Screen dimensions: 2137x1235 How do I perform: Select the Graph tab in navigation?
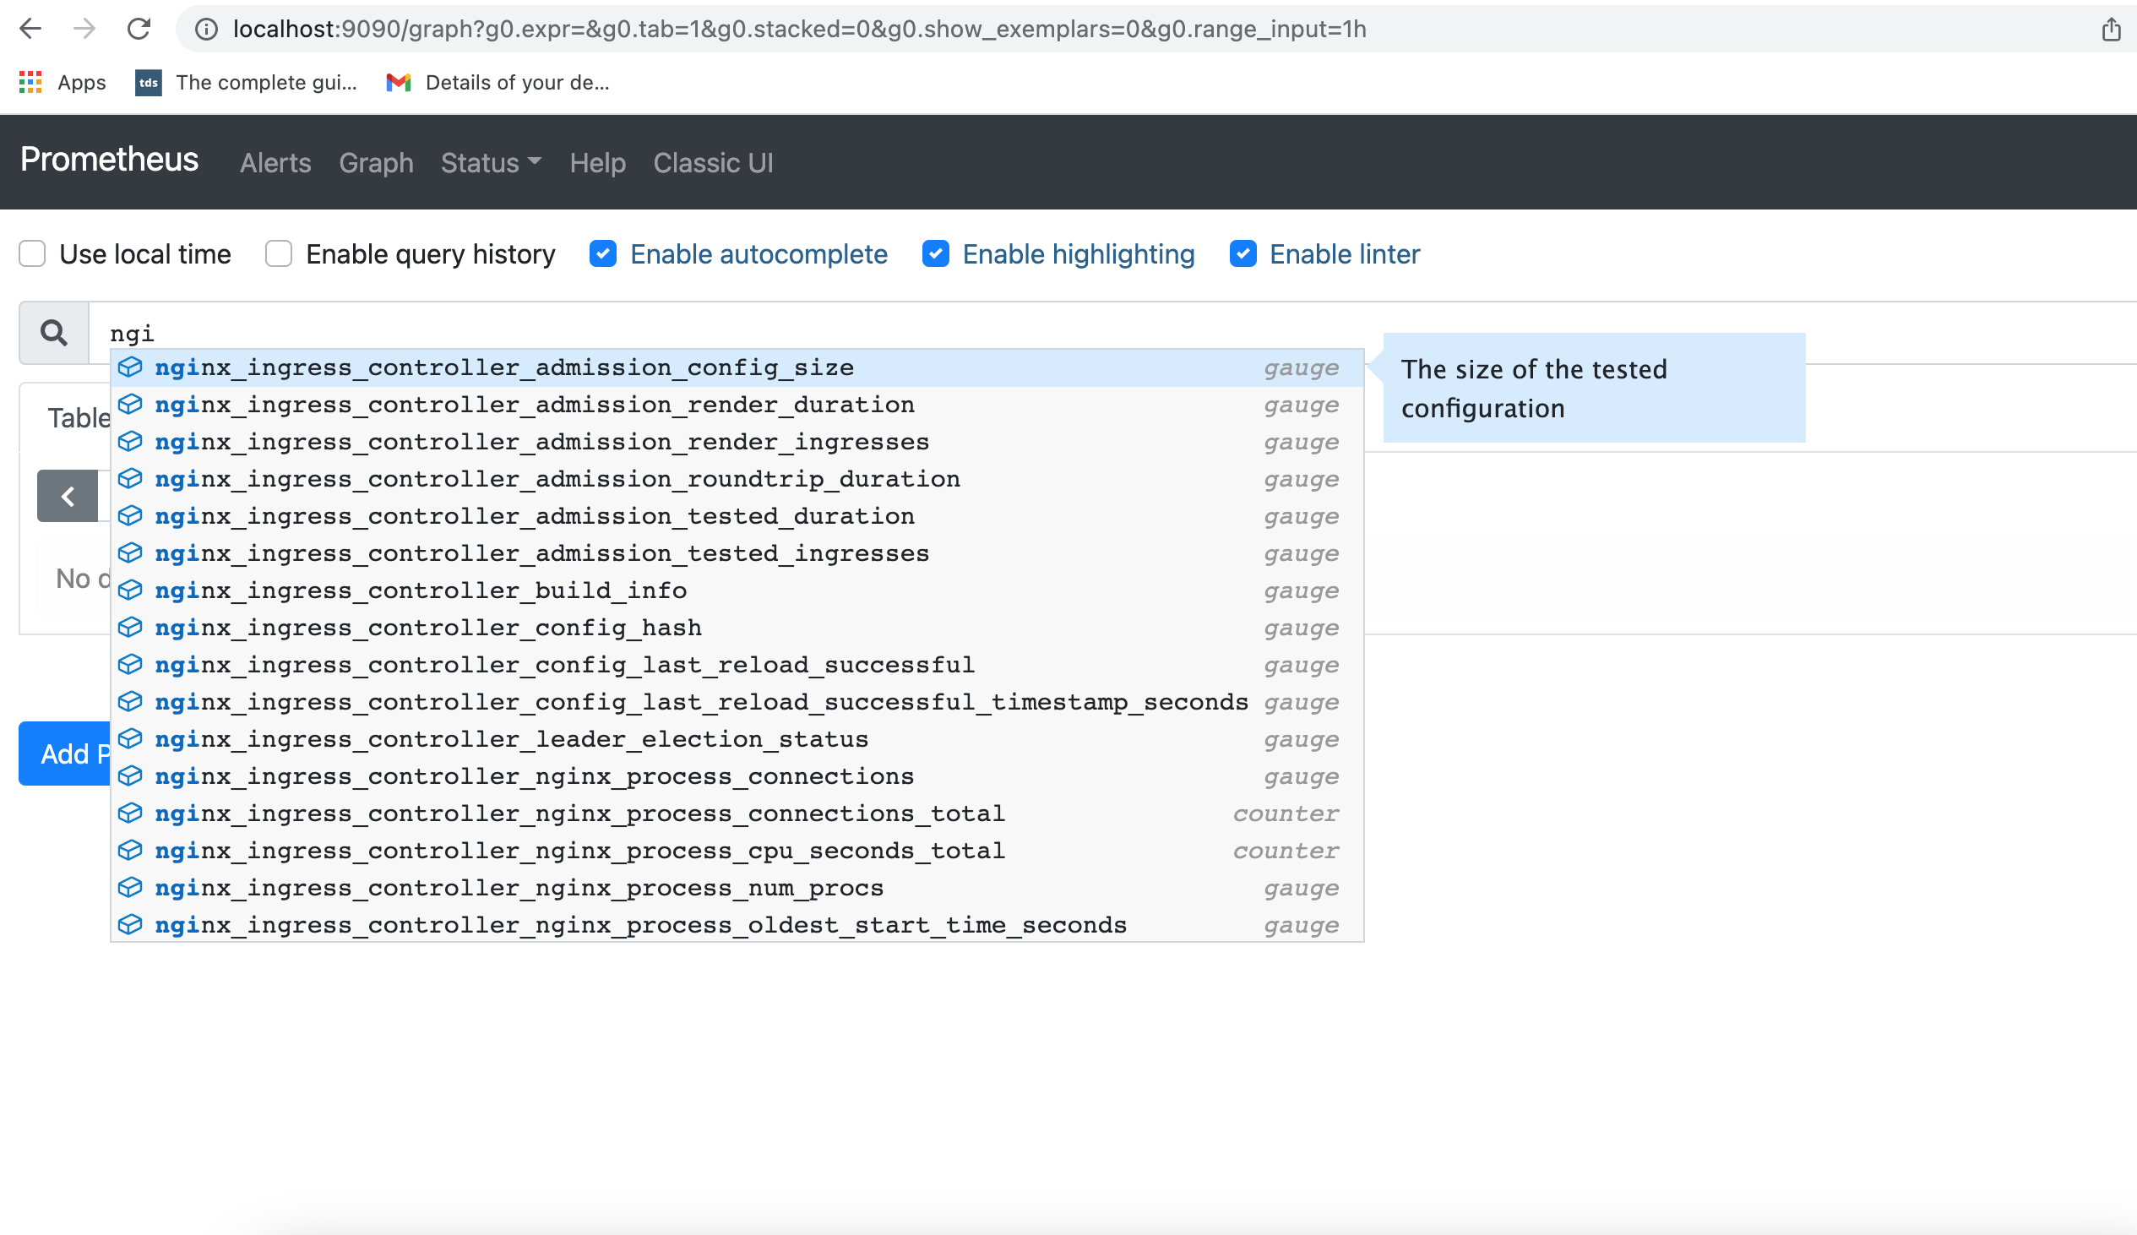pos(375,163)
